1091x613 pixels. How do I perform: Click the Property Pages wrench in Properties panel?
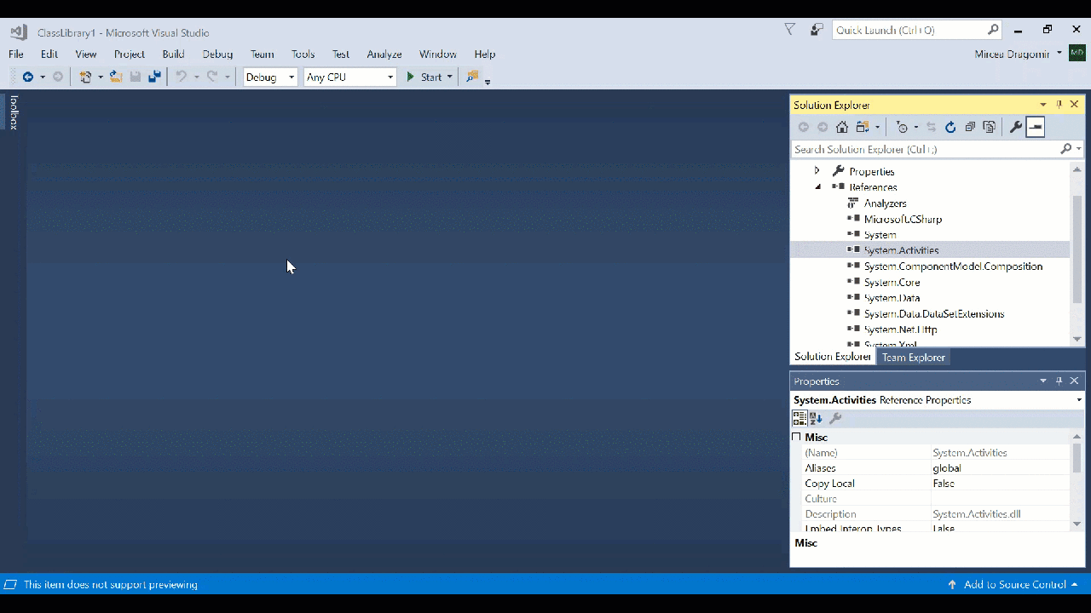835,418
